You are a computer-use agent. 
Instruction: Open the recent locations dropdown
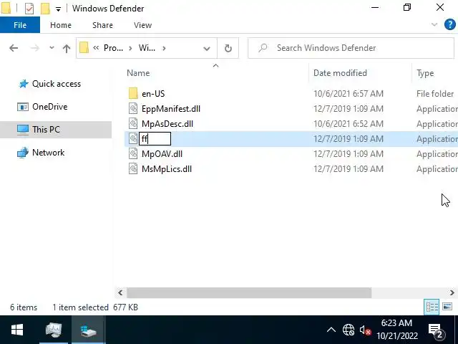pos(52,48)
